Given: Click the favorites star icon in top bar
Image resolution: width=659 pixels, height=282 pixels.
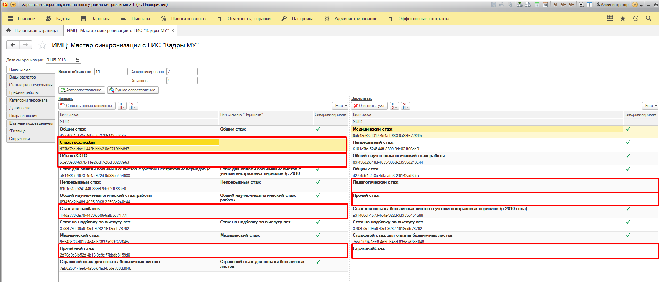Looking at the screenshot, I should point(623,18).
